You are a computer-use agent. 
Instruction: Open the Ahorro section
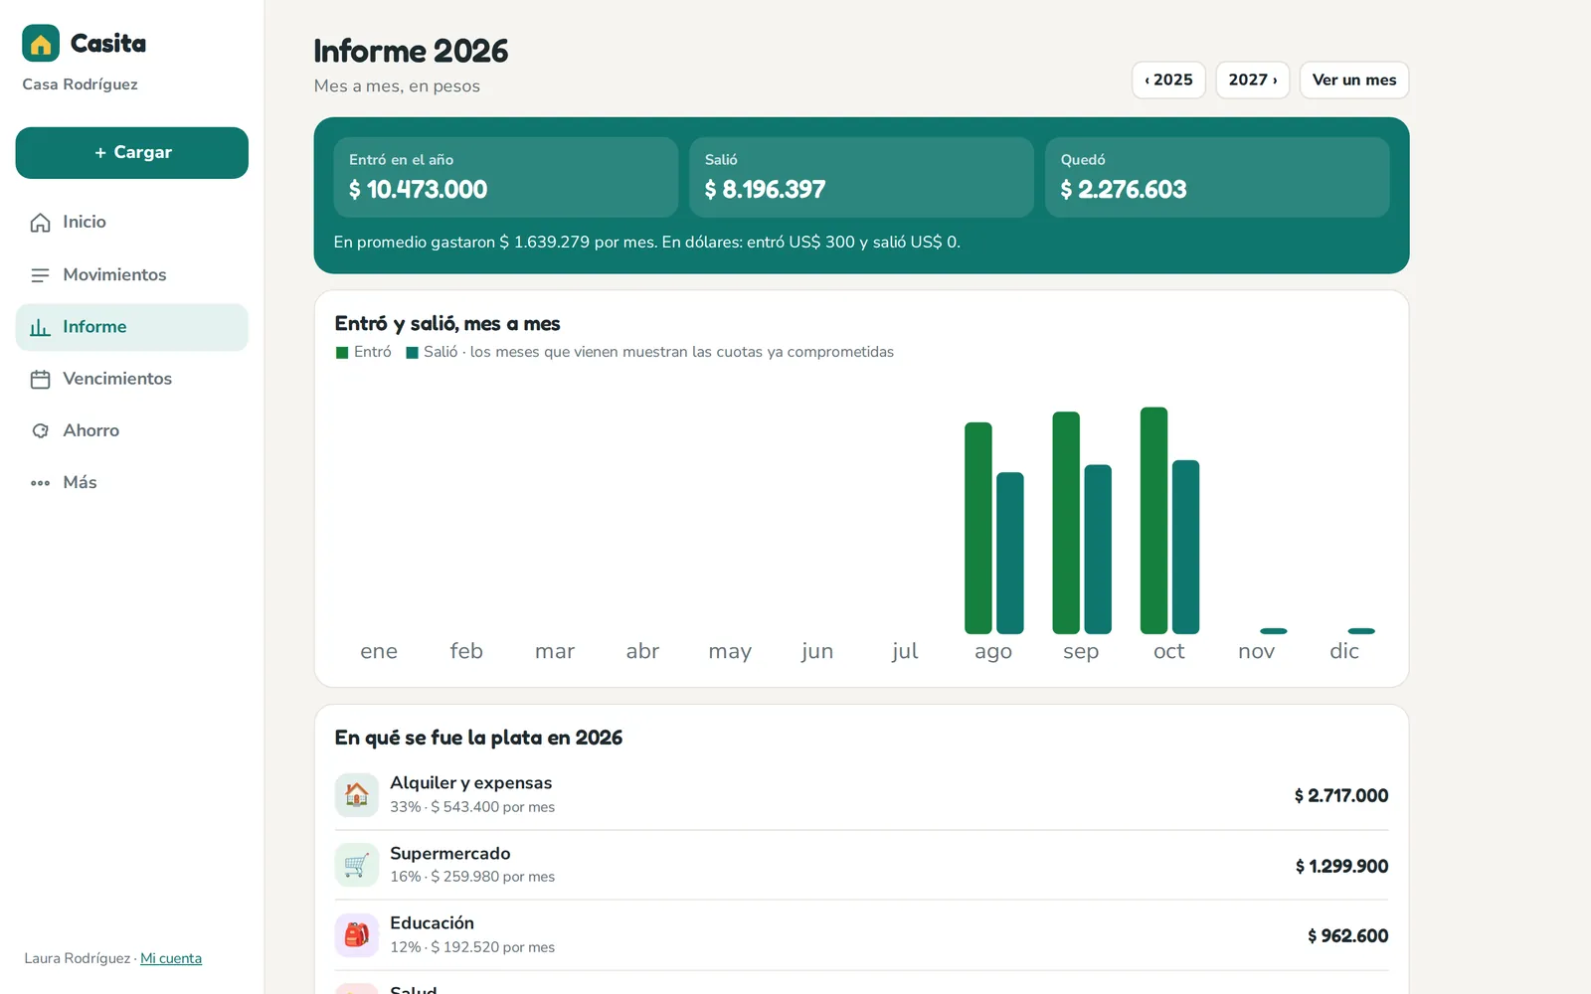[x=132, y=430]
